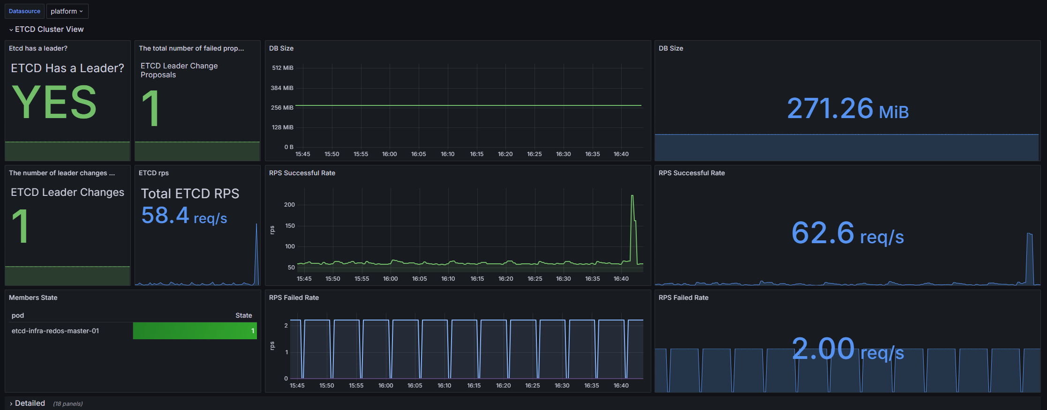Click the 271.26 MiB DB size value
The image size is (1047, 410).
pyautogui.click(x=847, y=109)
